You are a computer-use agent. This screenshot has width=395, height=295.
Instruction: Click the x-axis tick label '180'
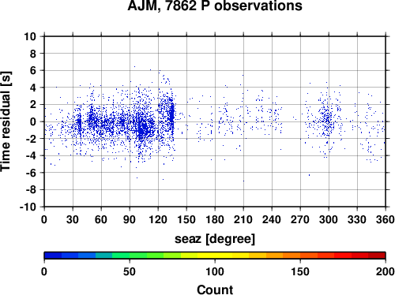click(x=215, y=219)
